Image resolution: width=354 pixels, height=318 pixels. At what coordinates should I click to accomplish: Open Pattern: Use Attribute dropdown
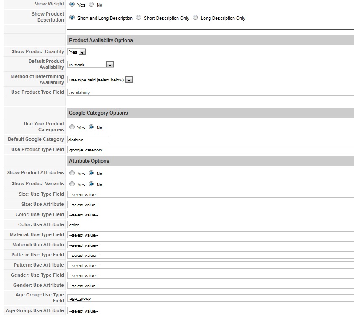[210, 265]
